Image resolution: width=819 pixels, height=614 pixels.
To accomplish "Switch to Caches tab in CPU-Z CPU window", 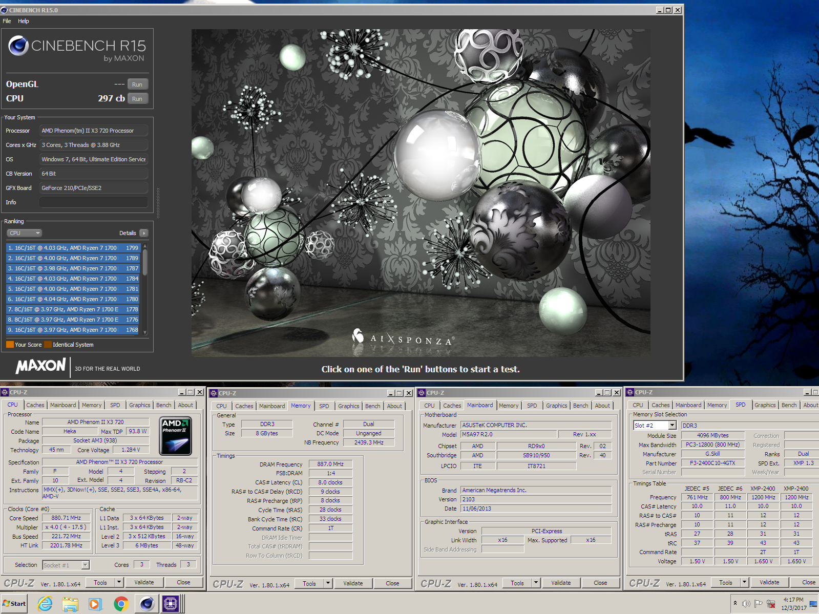I will pos(35,405).
